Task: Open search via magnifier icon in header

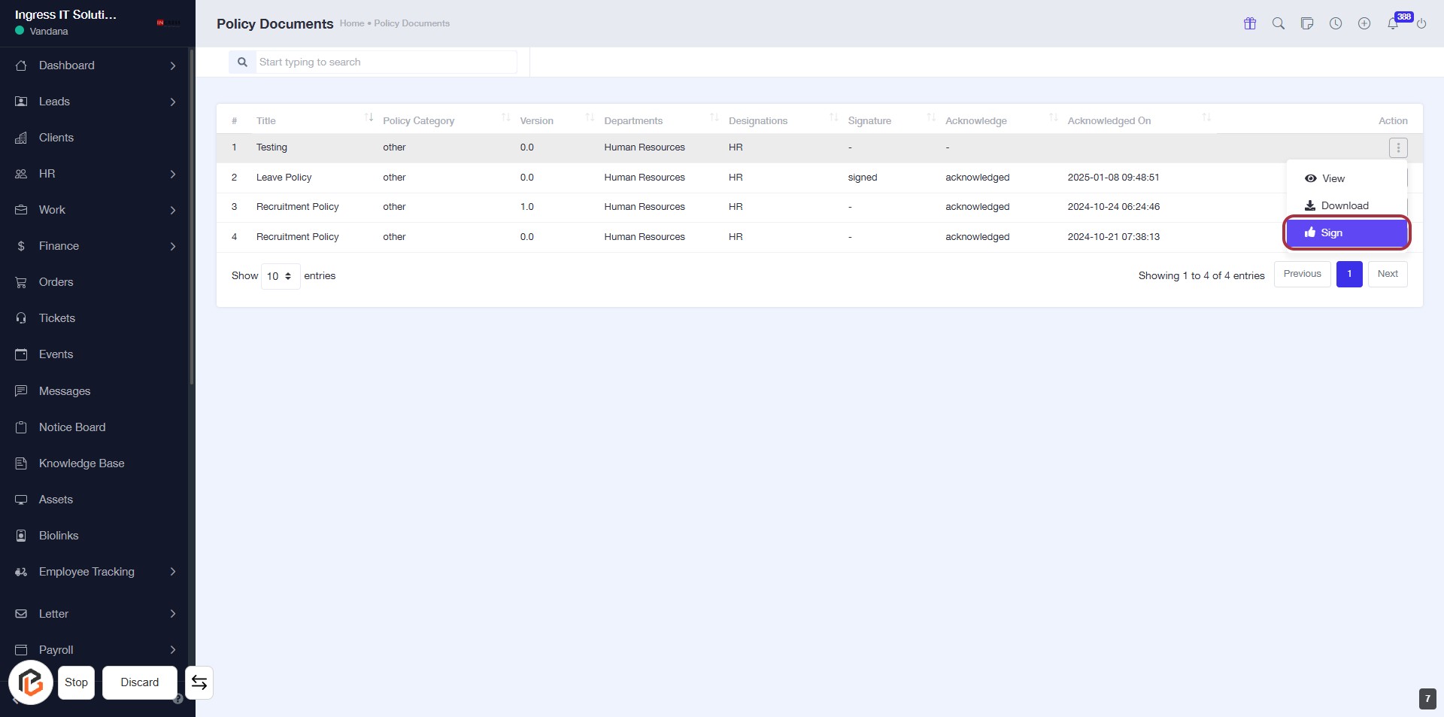Action: (1279, 23)
